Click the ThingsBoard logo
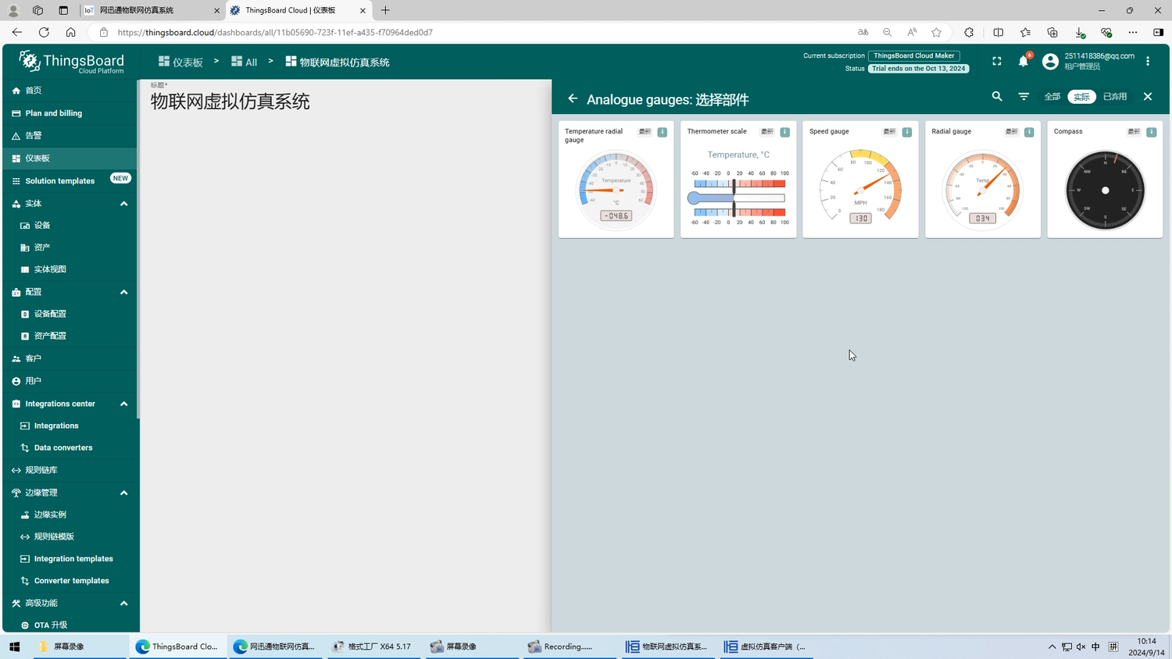Image resolution: width=1172 pixels, height=659 pixels. [71, 62]
